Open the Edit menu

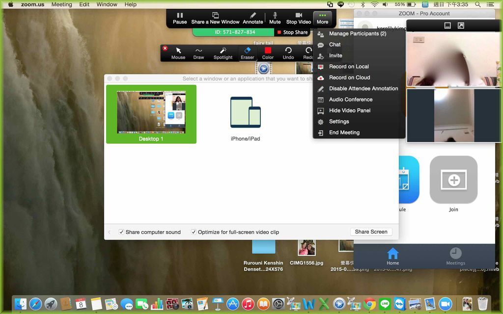(x=84, y=4)
